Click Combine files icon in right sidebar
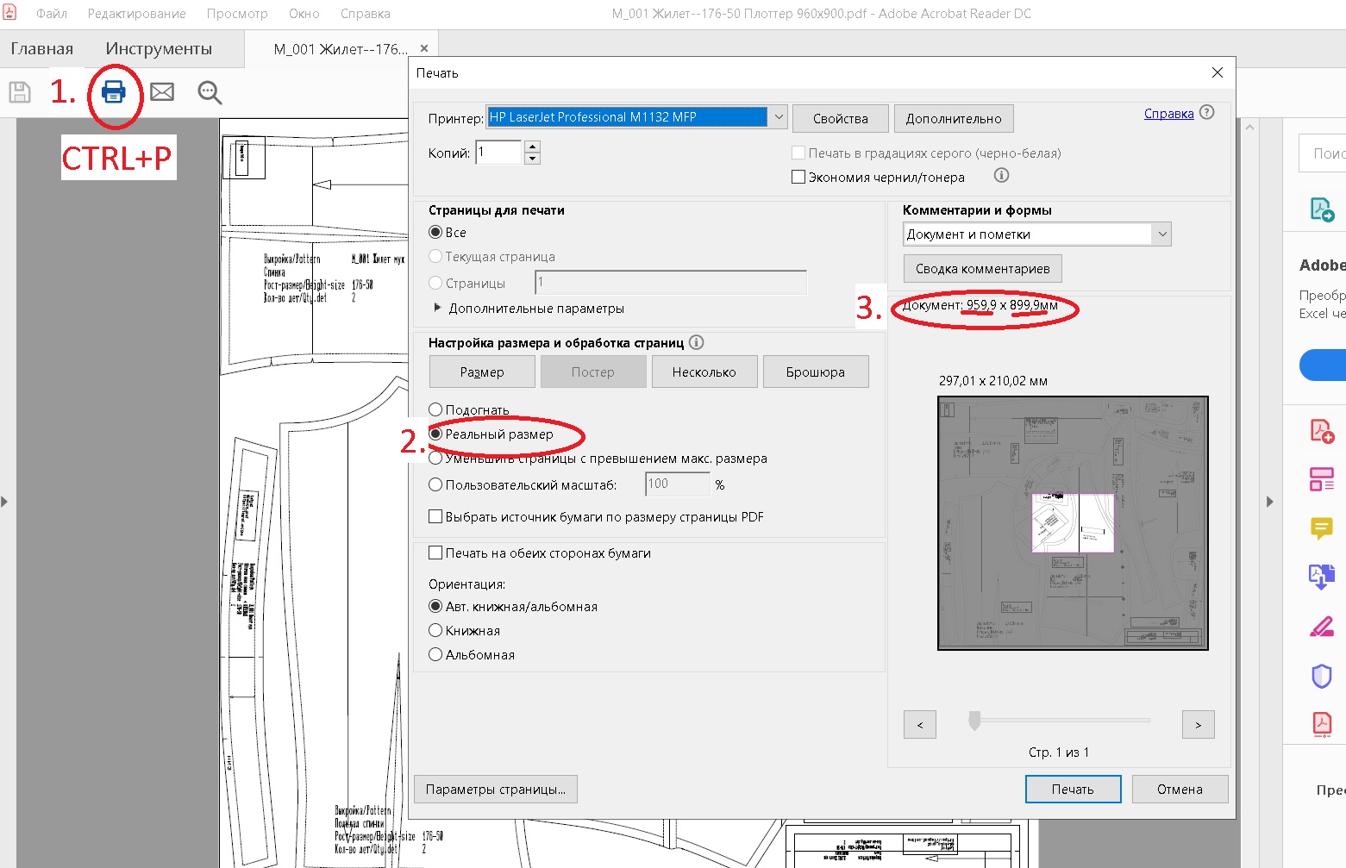Viewport: 1346px width, 868px height. (1322, 576)
